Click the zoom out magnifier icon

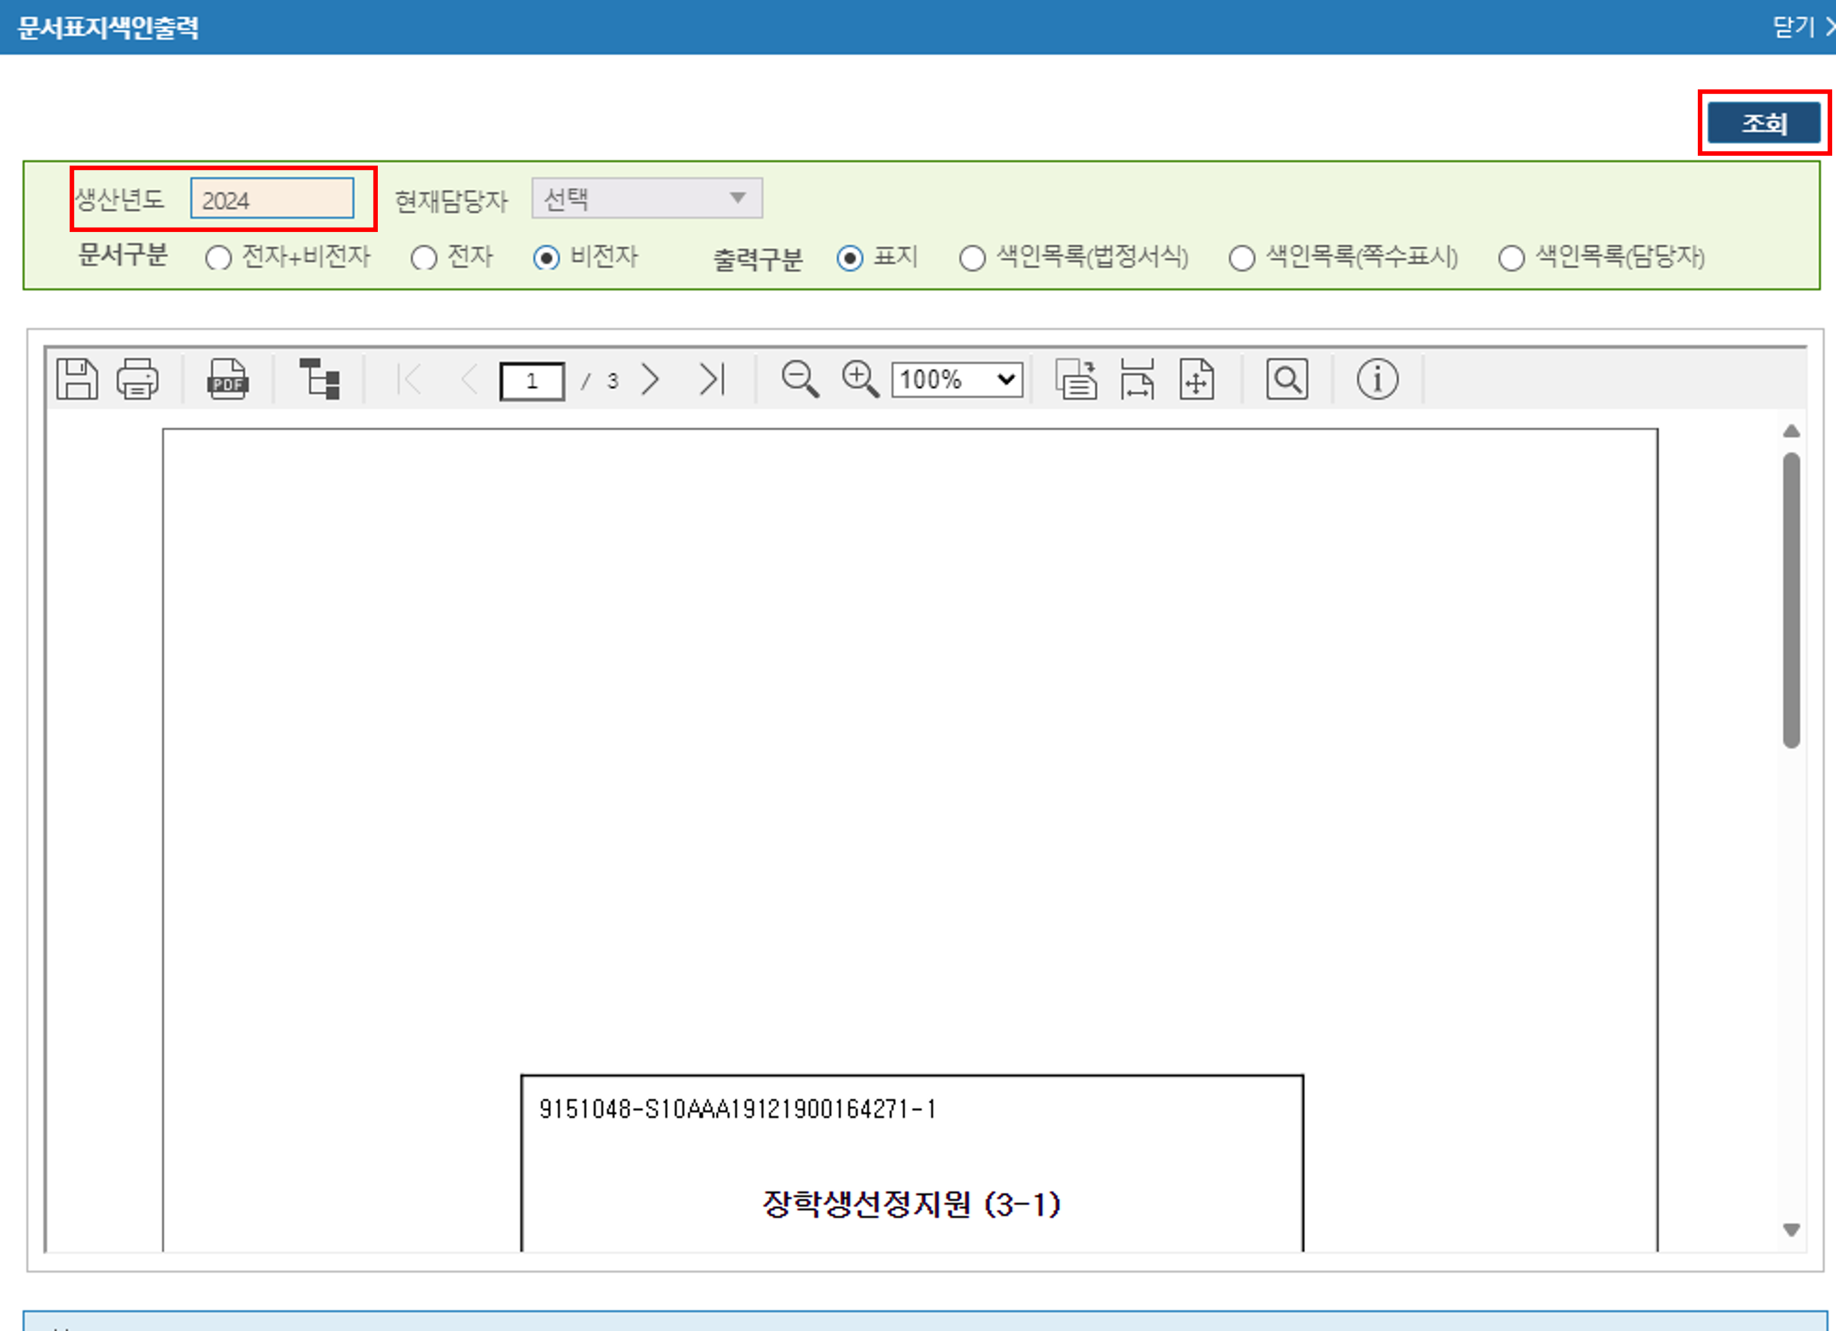(x=800, y=379)
